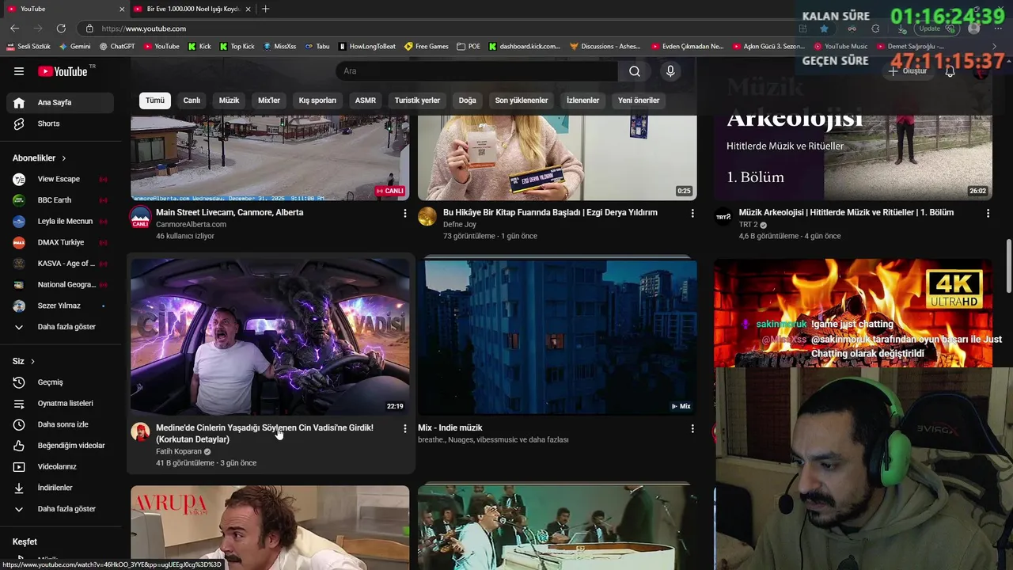Open a new browser tab

[265, 9]
